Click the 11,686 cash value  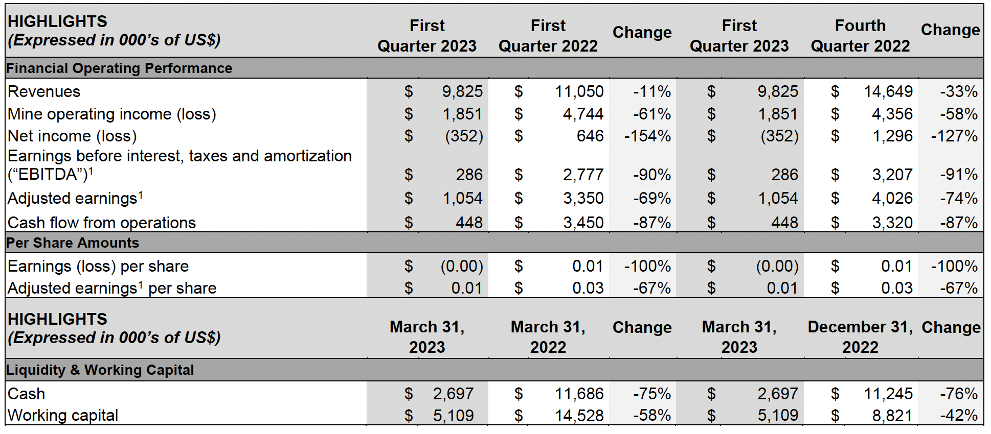pos(579,394)
